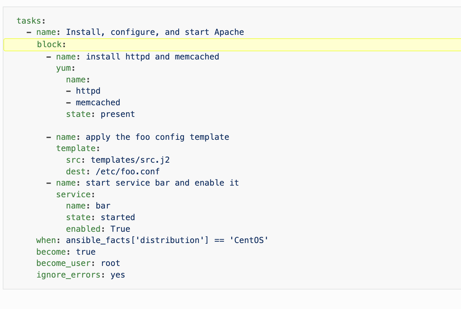Click the 'started' state value
Viewport: 461px width, 309px height.
point(118,217)
